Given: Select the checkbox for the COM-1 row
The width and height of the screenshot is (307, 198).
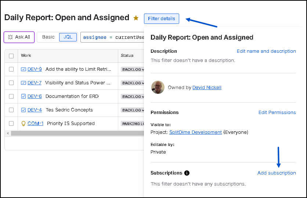Looking at the screenshot, I should coord(11,124).
